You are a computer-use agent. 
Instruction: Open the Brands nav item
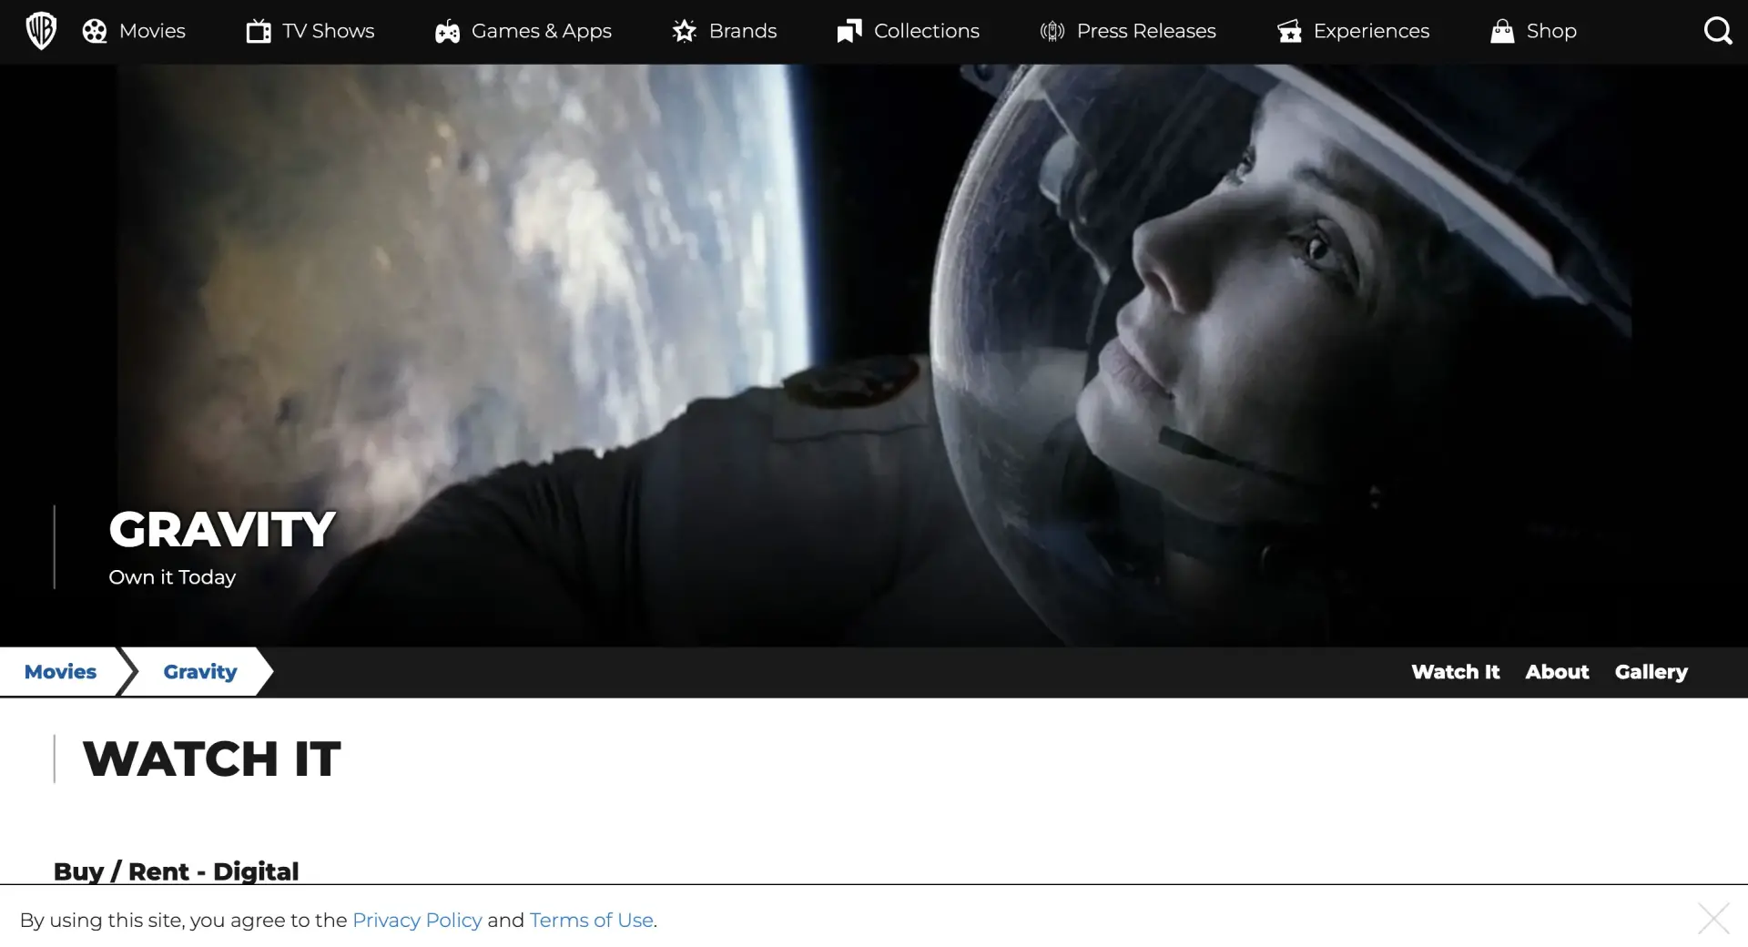(x=743, y=31)
